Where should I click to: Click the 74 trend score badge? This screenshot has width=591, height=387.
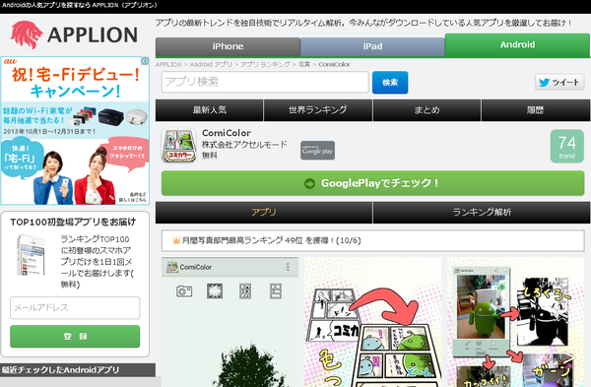point(567,146)
